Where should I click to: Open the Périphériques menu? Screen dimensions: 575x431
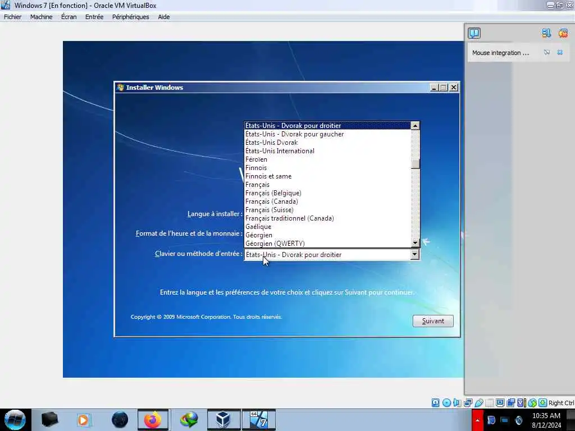click(x=130, y=17)
